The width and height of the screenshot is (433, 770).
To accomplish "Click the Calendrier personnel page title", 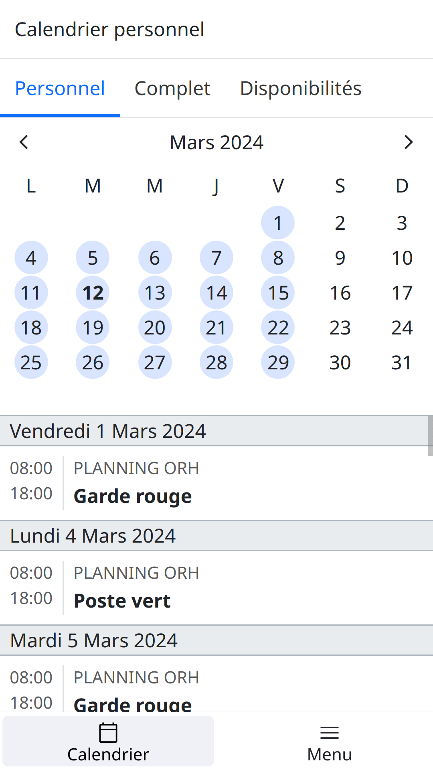I will click(109, 29).
